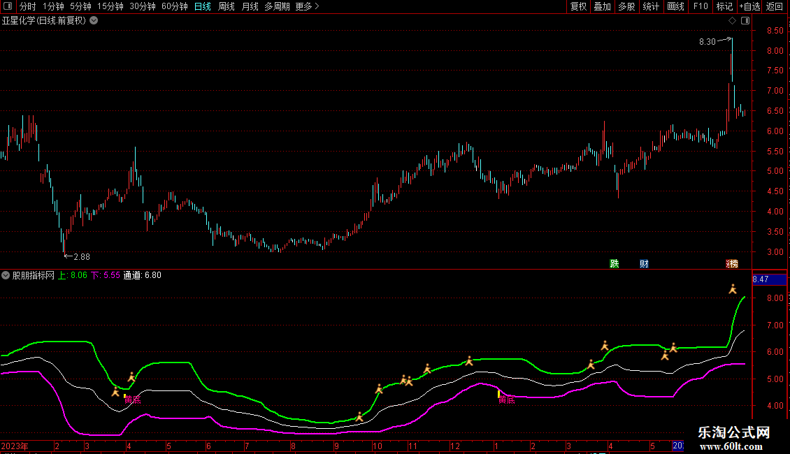This screenshot has width=790, height=454.
Task: Add stock via +自选 button
Action: [749, 6]
